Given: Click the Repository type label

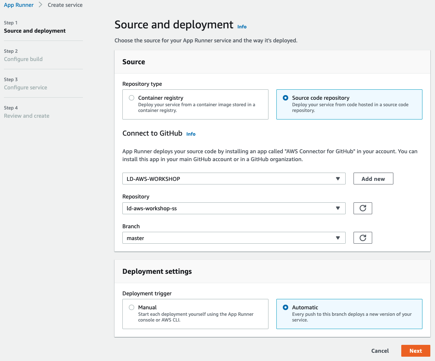Looking at the screenshot, I should point(142,84).
